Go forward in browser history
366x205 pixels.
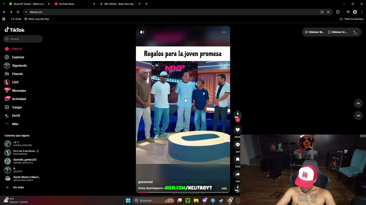11,12
